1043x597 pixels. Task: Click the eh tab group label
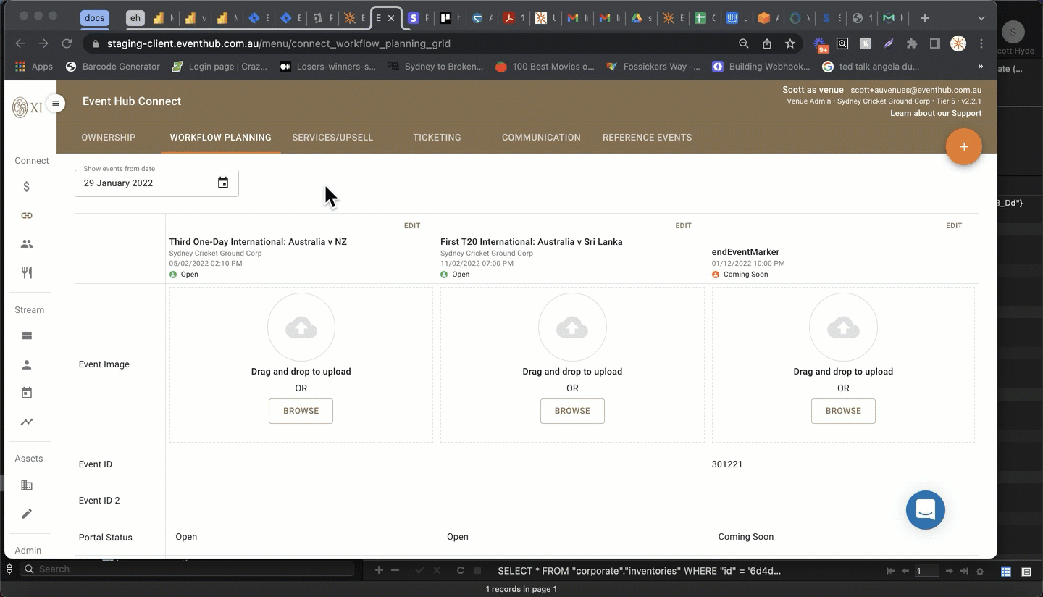(x=135, y=18)
